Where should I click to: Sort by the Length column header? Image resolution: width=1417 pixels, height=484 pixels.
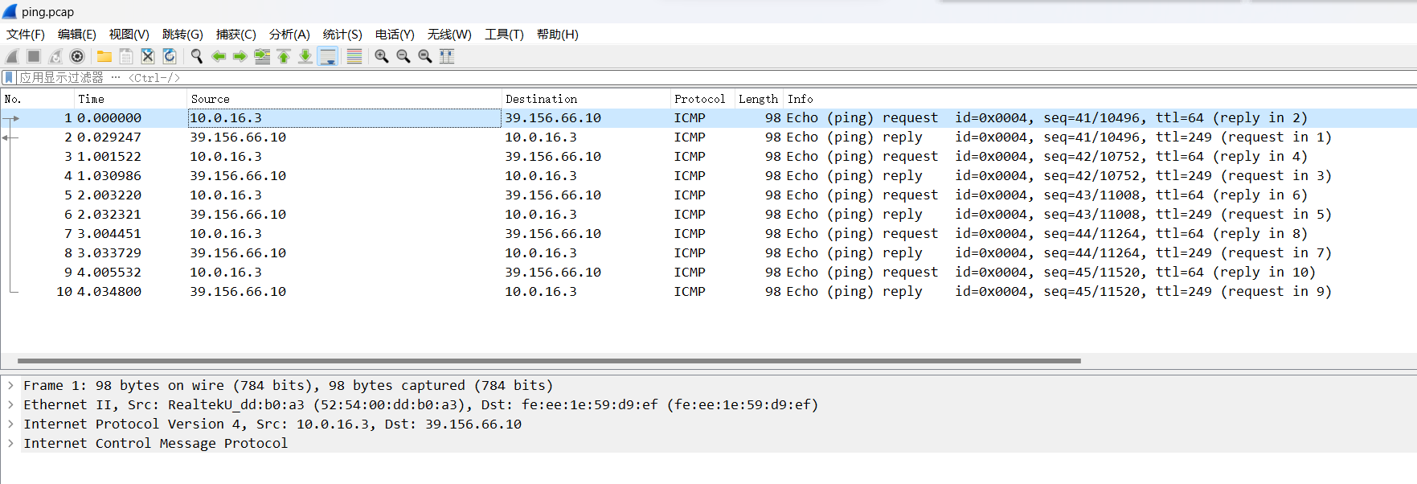click(x=760, y=99)
